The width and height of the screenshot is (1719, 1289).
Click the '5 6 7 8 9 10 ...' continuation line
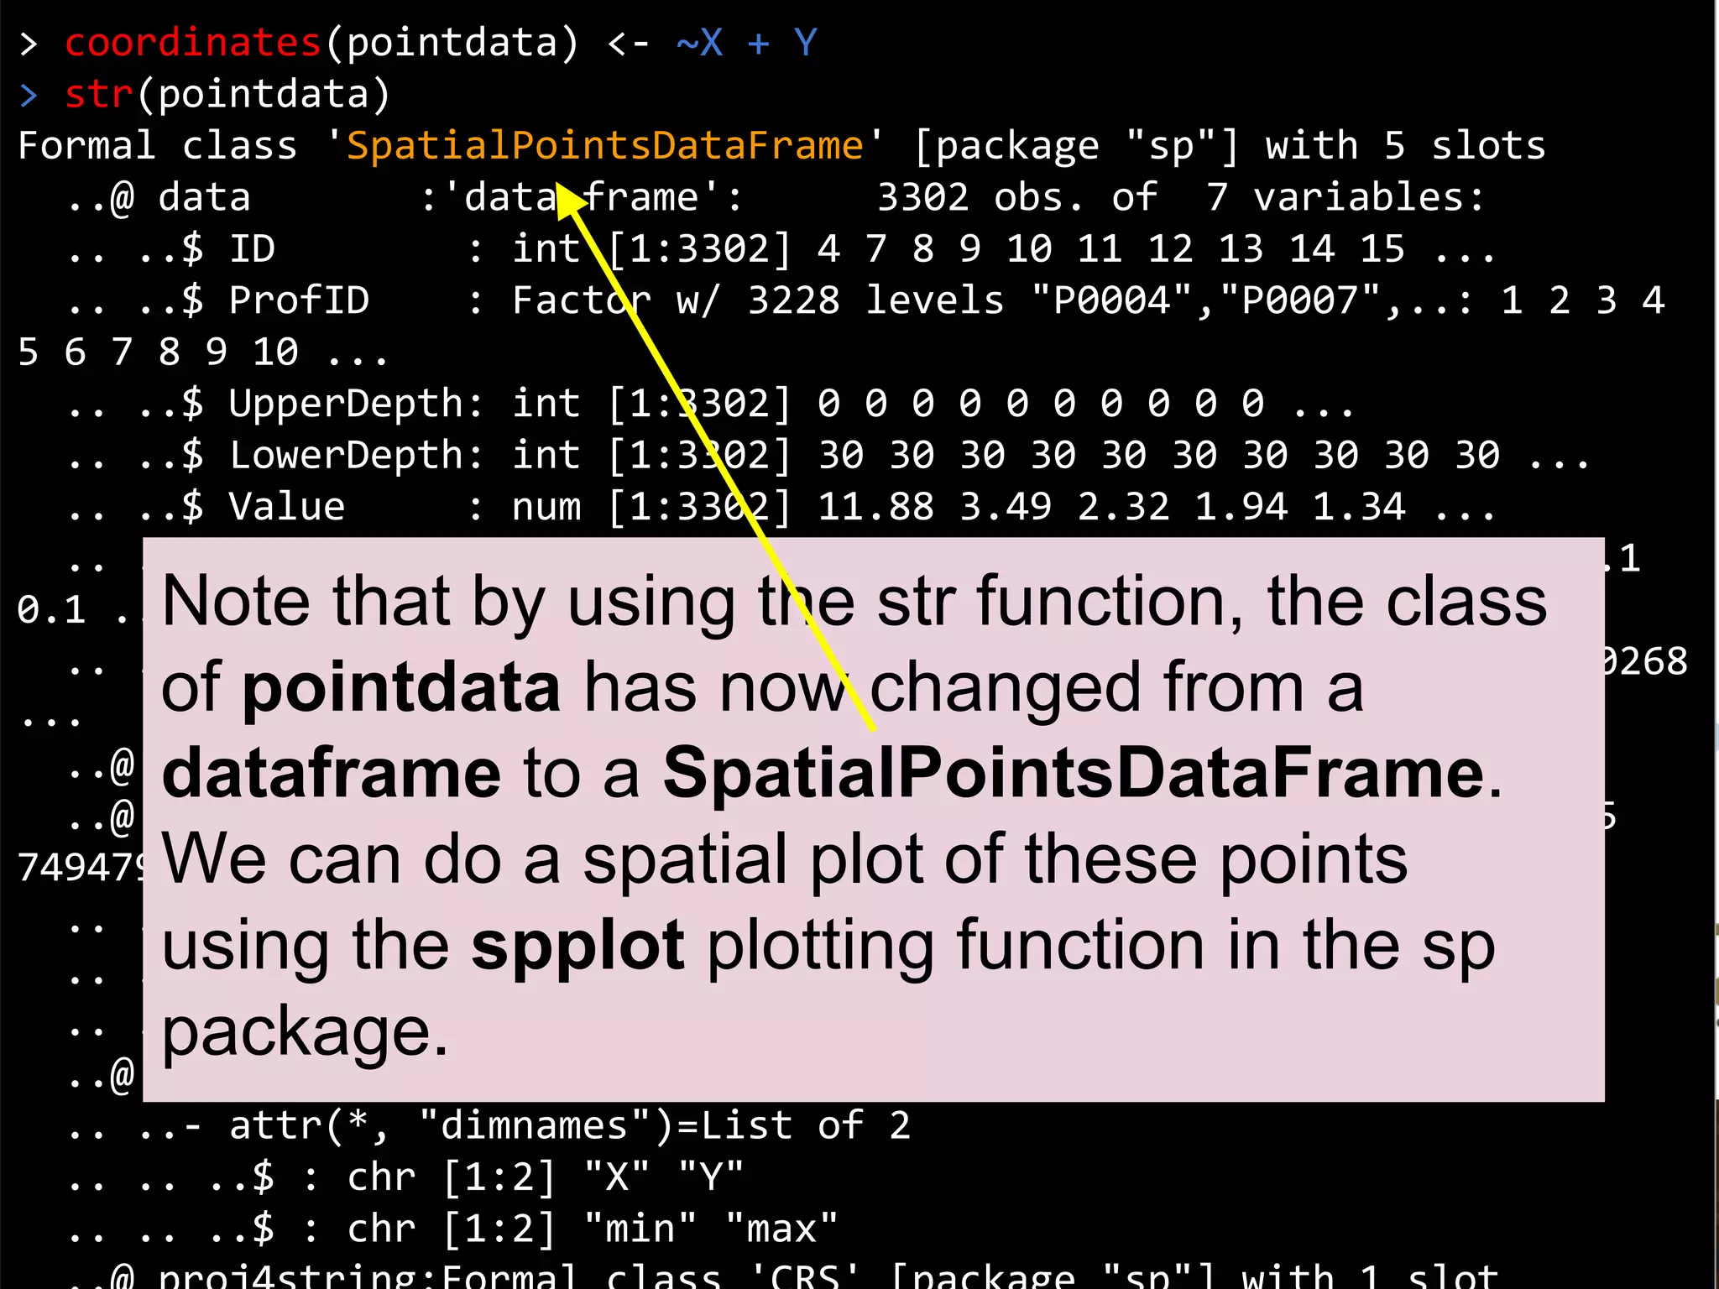click(x=203, y=352)
